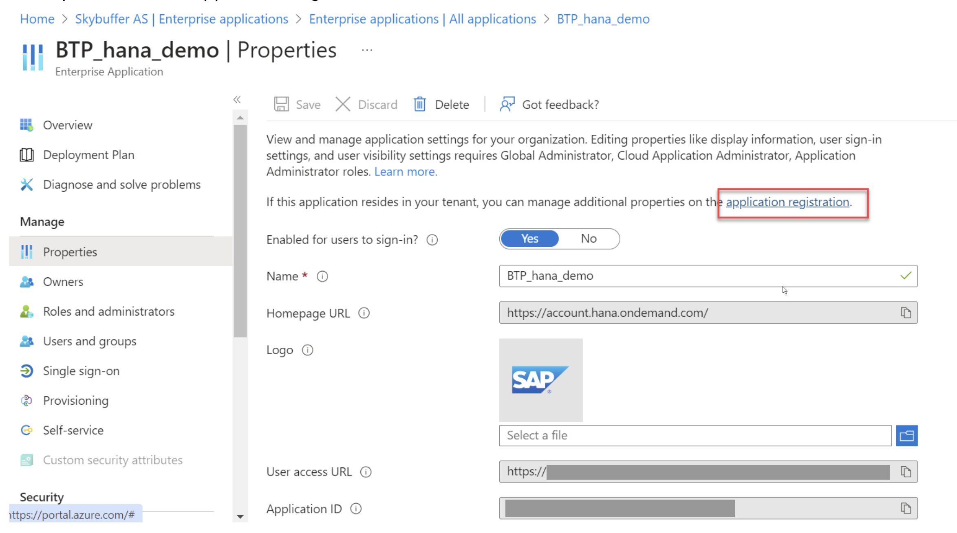Click the sidebar scrollbar down arrow
This screenshot has height=533, width=957.
240,517
